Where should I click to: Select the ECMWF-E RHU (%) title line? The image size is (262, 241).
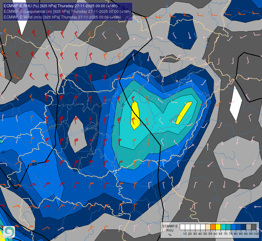pos(60,6)
